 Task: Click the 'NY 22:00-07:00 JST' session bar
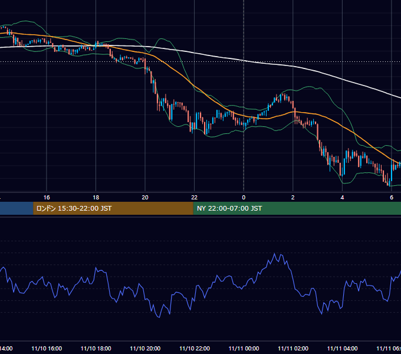[297, 208]
